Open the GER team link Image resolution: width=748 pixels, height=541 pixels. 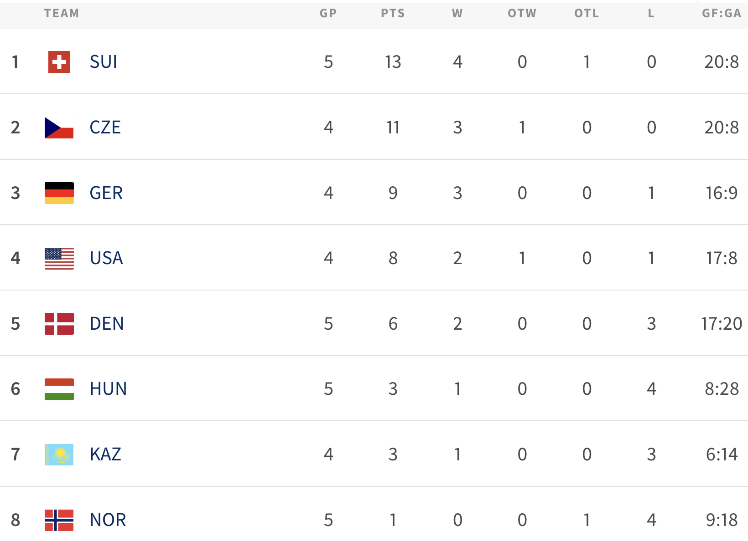tap(106, 193)
